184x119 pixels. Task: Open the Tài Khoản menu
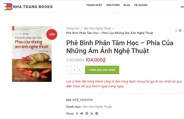(141, 5)
